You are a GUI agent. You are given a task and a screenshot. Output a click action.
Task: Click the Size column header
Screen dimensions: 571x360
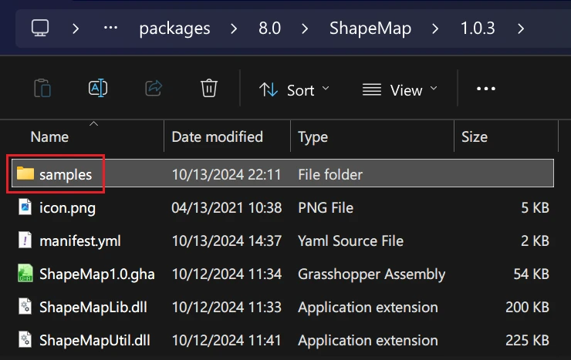coord(475,137)
